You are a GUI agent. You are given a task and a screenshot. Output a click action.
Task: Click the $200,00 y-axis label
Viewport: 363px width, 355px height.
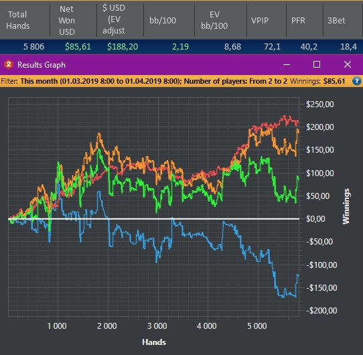(320, 127)
